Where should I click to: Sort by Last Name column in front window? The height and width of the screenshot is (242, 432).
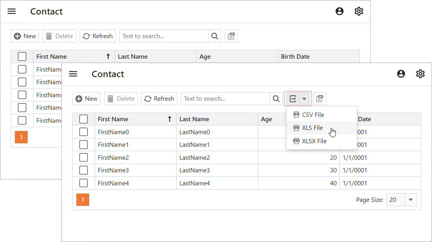217,119
